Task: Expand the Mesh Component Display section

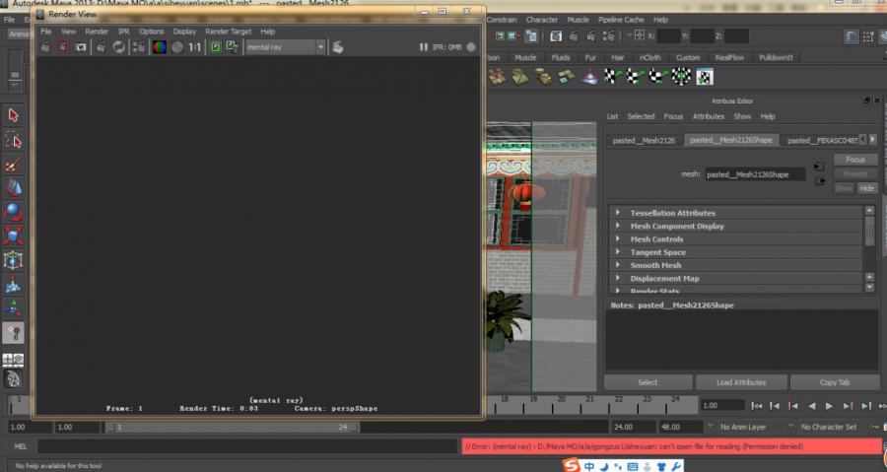Action: [618, 226]
